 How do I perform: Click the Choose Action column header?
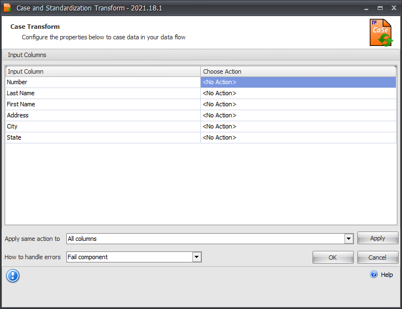pyautogui.click(x=297, y=71)
